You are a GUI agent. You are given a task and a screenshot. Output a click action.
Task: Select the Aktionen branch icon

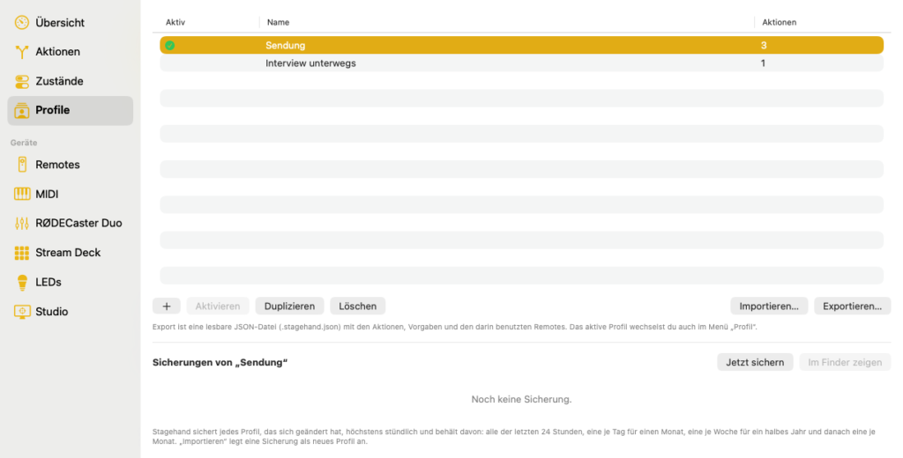point(22,52)
